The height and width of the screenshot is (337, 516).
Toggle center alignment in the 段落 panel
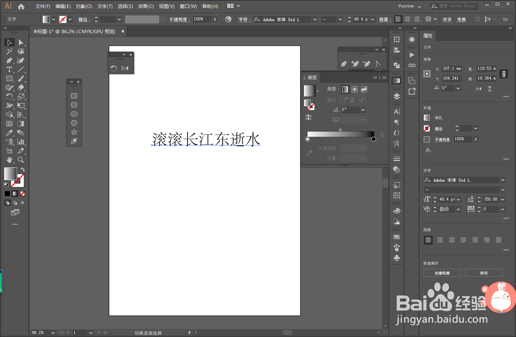coord(440,240)
